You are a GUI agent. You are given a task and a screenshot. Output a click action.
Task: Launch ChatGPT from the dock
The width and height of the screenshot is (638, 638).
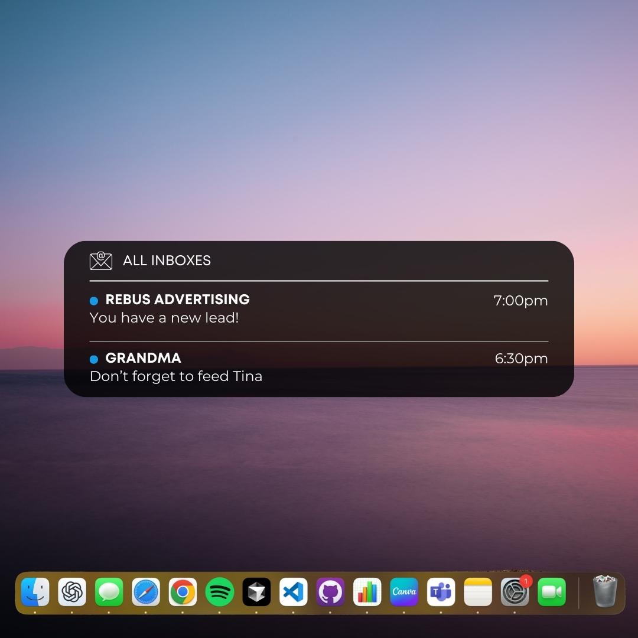72,592
